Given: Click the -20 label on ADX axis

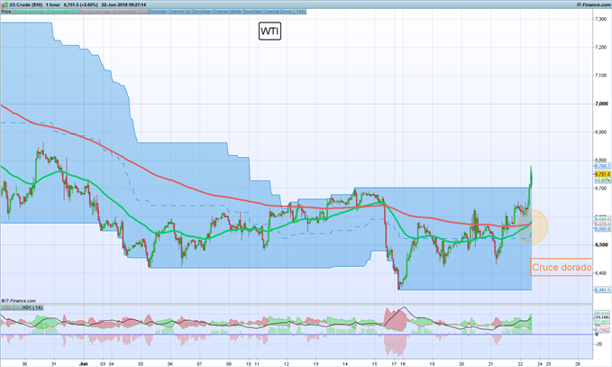Looking at the screenshot, I should point(598,344).
